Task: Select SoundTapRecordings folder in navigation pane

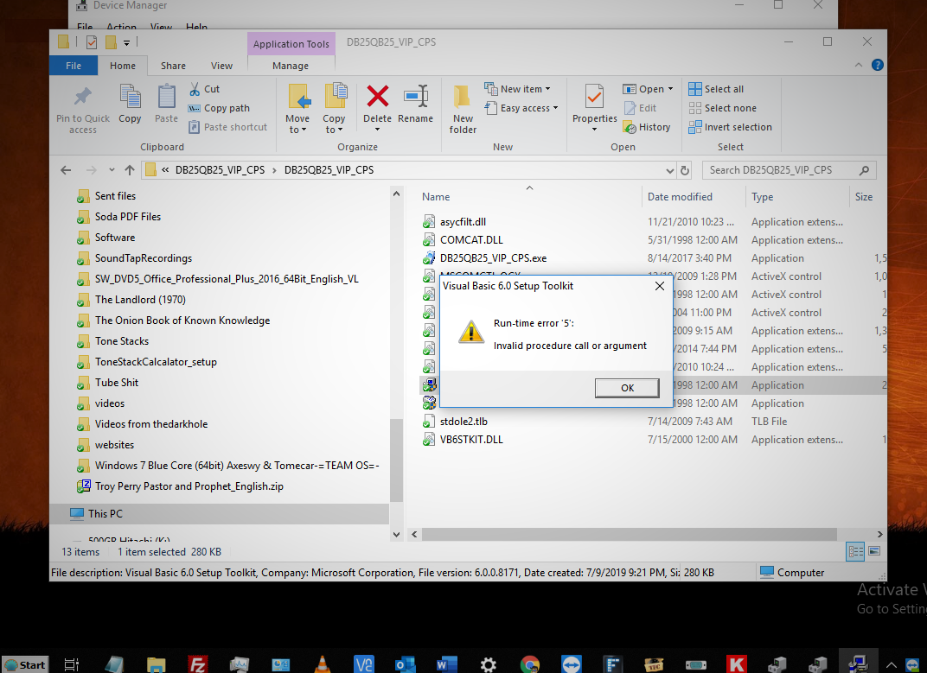Action: [x=143, y=258]
